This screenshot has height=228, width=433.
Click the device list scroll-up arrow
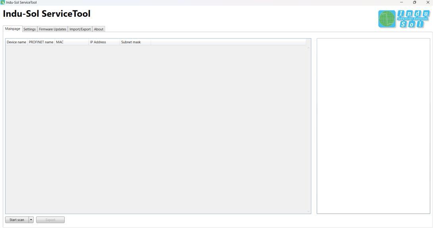pyautogui.click(x=308, y=48)
